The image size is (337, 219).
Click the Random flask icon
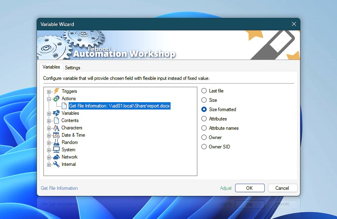tap(56, 142)
